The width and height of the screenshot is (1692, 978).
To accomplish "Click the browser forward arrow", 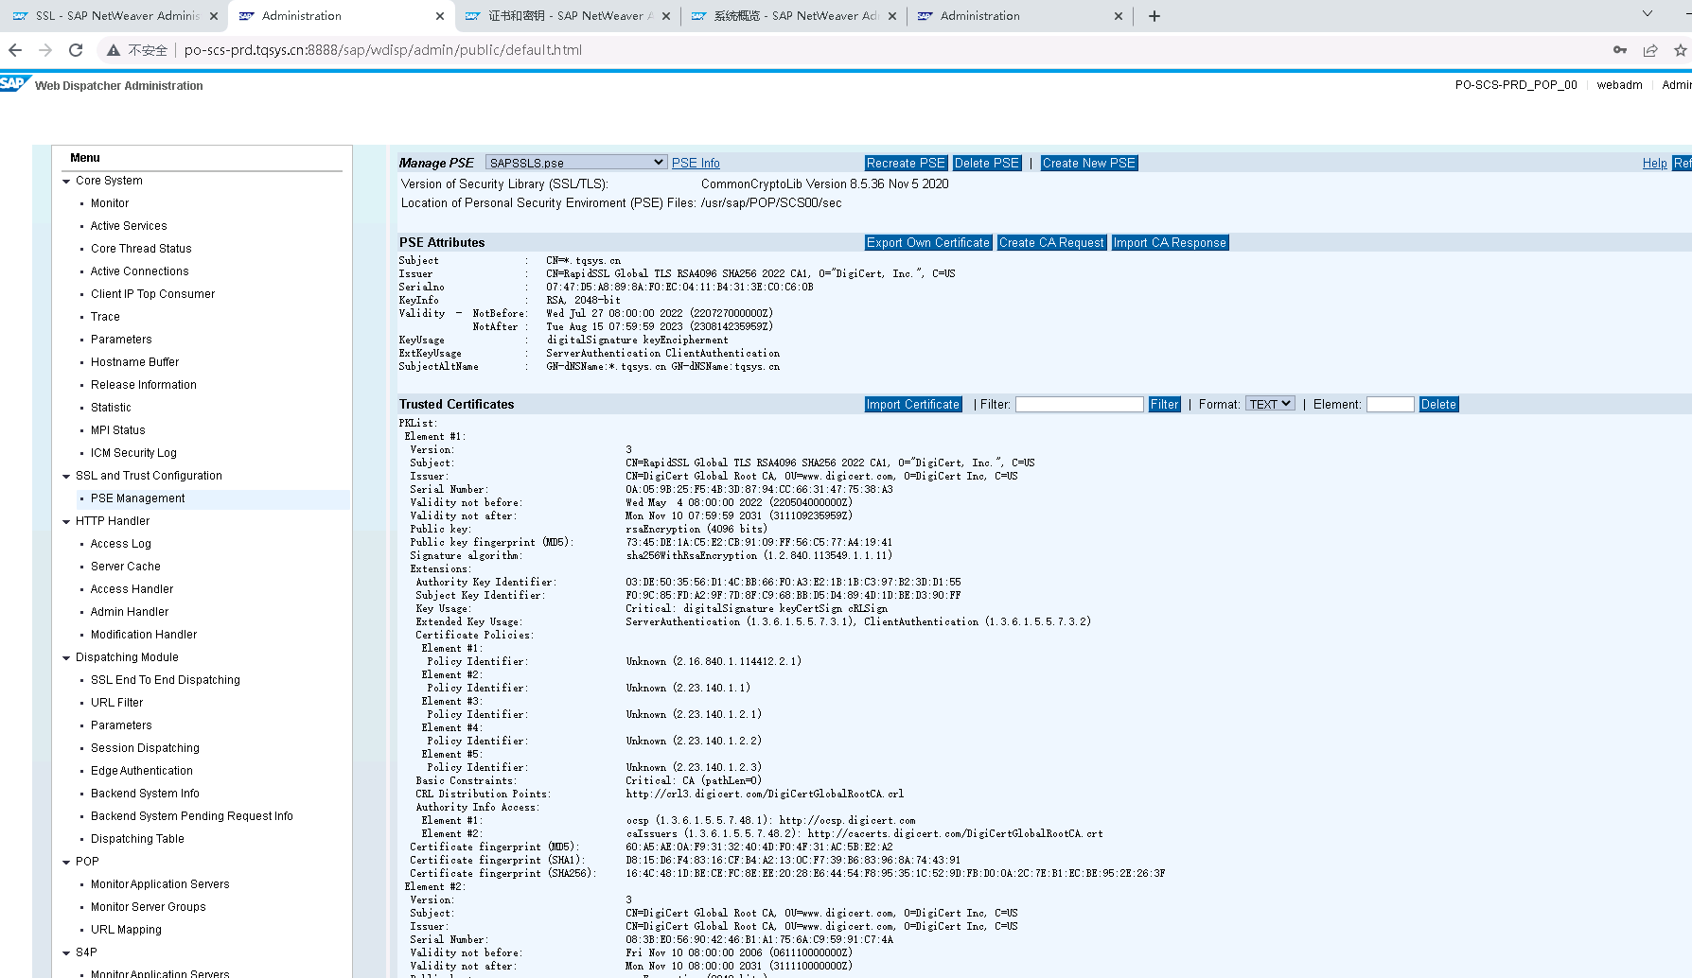I will pos(45,50).
